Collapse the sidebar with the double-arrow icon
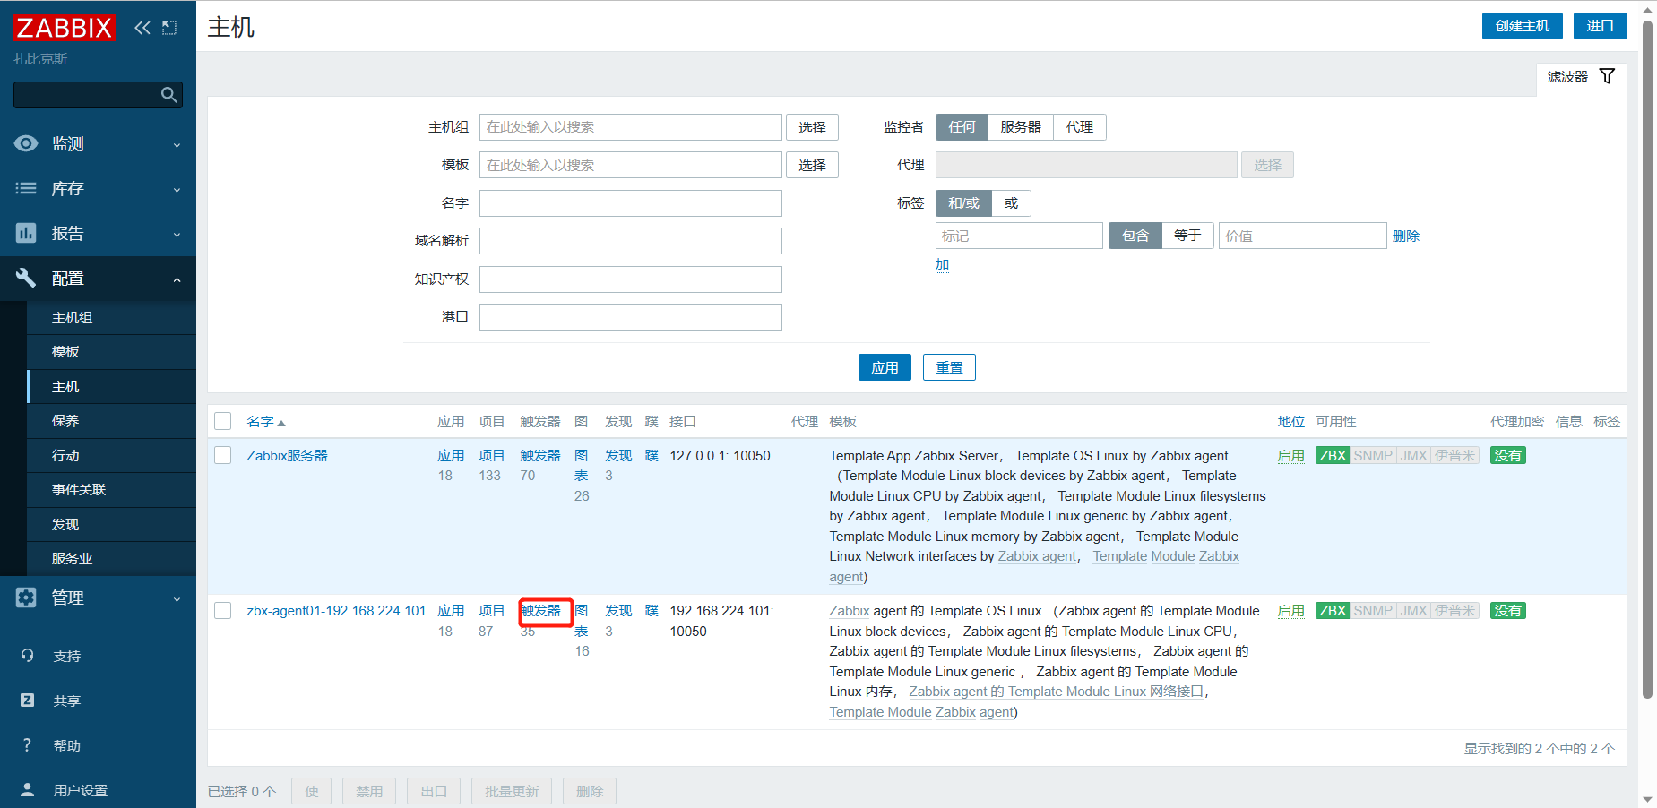 click(x=142, y=28)
